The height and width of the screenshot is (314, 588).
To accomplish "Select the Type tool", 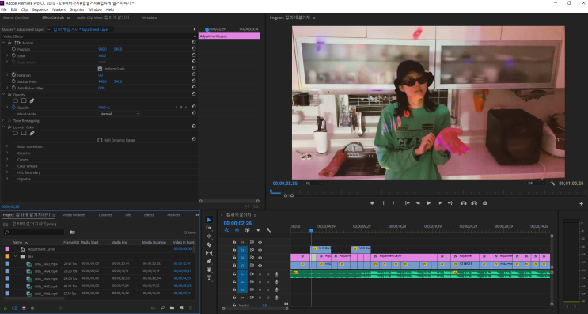I will click(209, 278).
